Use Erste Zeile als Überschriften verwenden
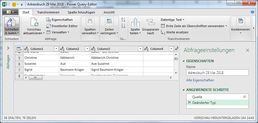 pyautogui.click(x=194, y=26)
